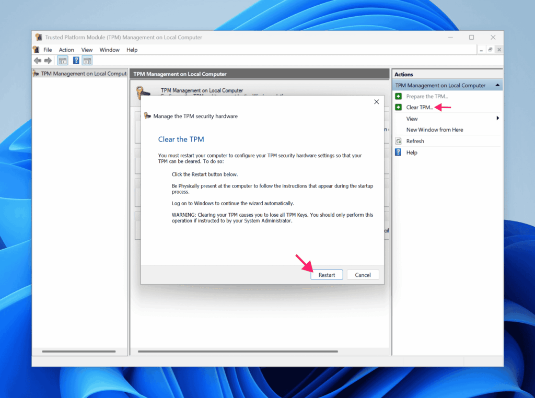Viewport: 535px width, 398px height.
Task: Open the View menu in the menu bar
Action: pyautogui.click(x=87, y=50)
